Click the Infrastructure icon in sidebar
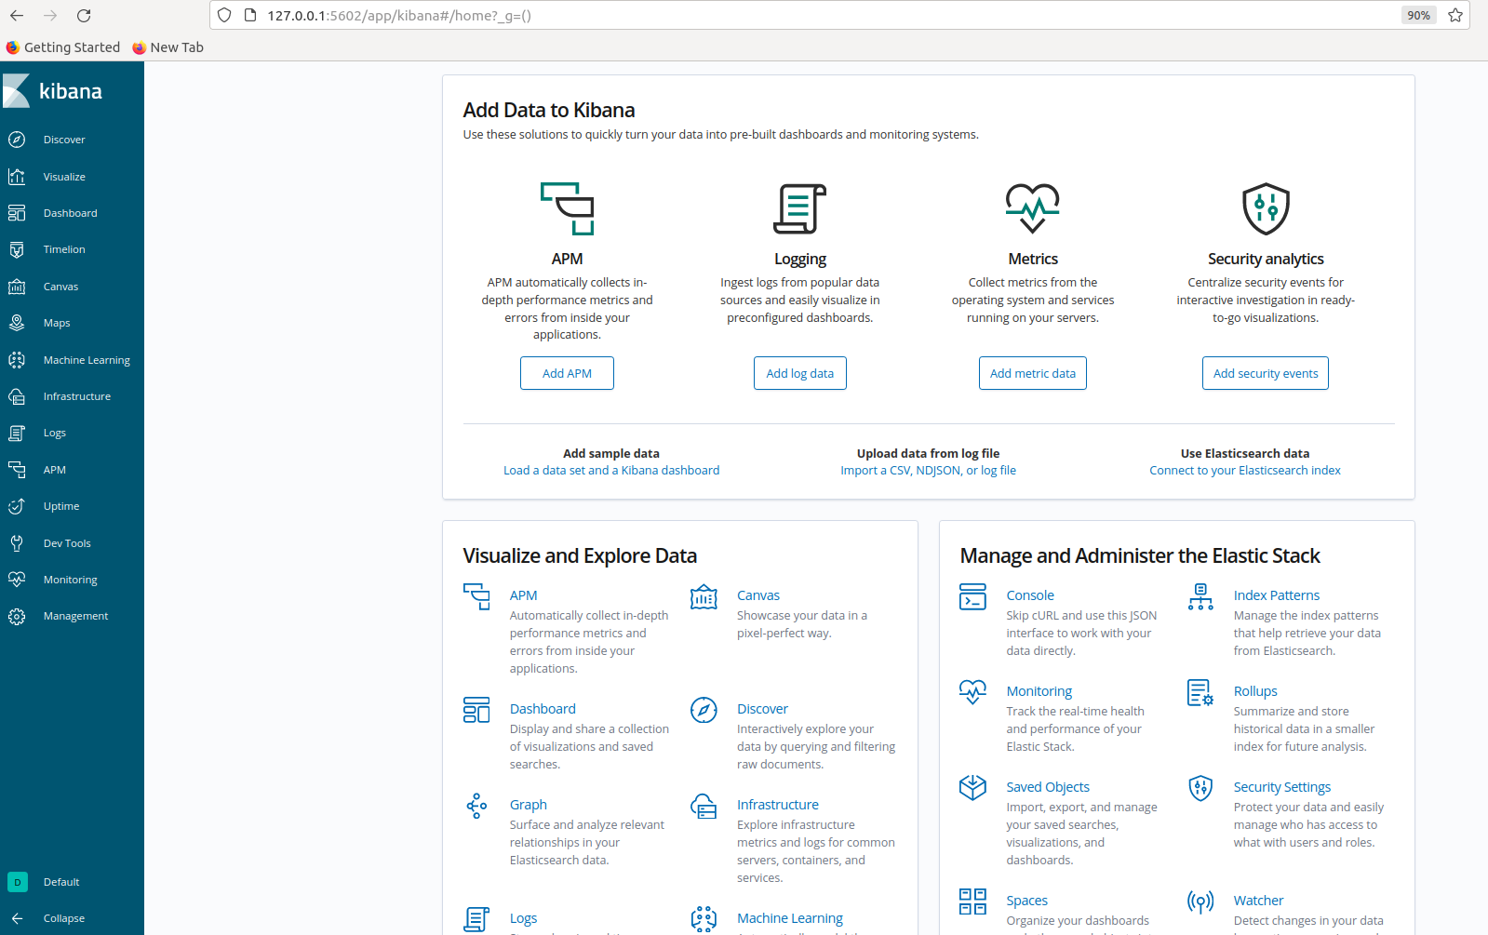Image resolution: width=1488 pixels, height=935 pixels. pyautogui.click(x=17, y=396)
